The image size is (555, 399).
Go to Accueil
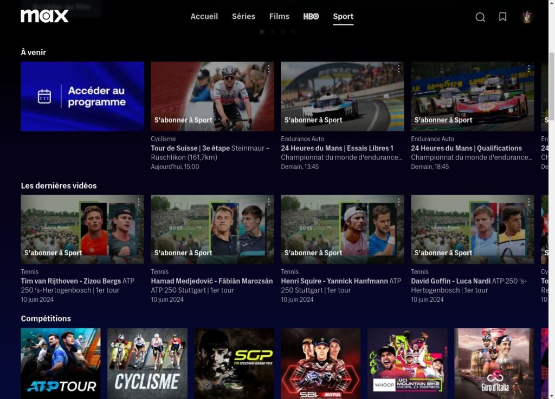204,16
